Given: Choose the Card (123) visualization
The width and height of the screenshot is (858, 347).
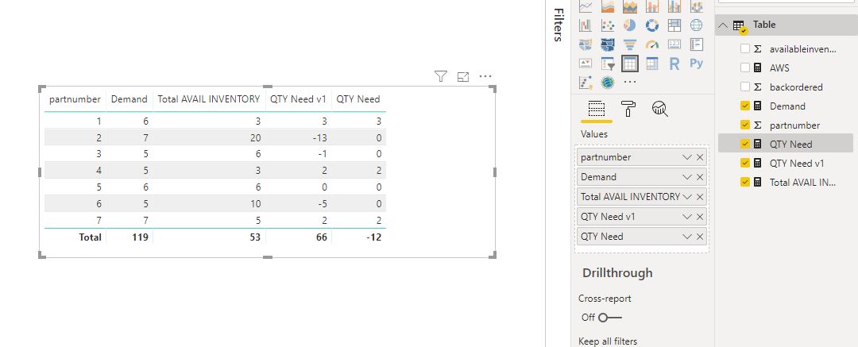Looking at the screenshot, I should [674, 44].
